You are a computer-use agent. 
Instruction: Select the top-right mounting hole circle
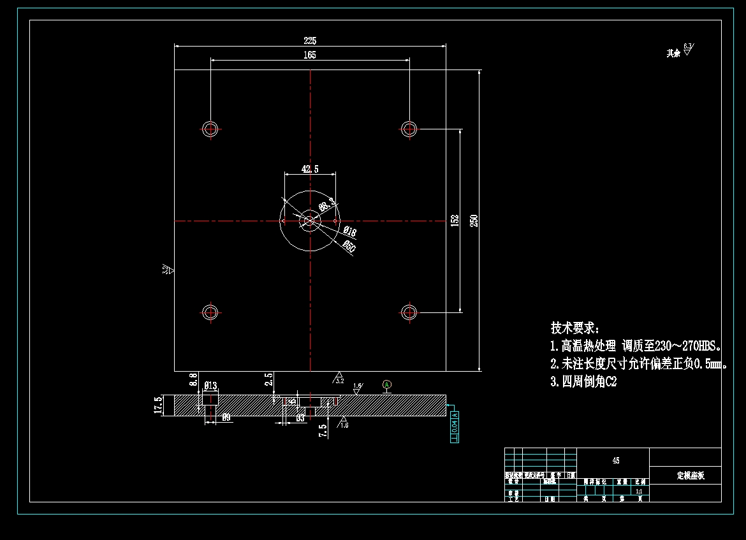coord(409,129)
